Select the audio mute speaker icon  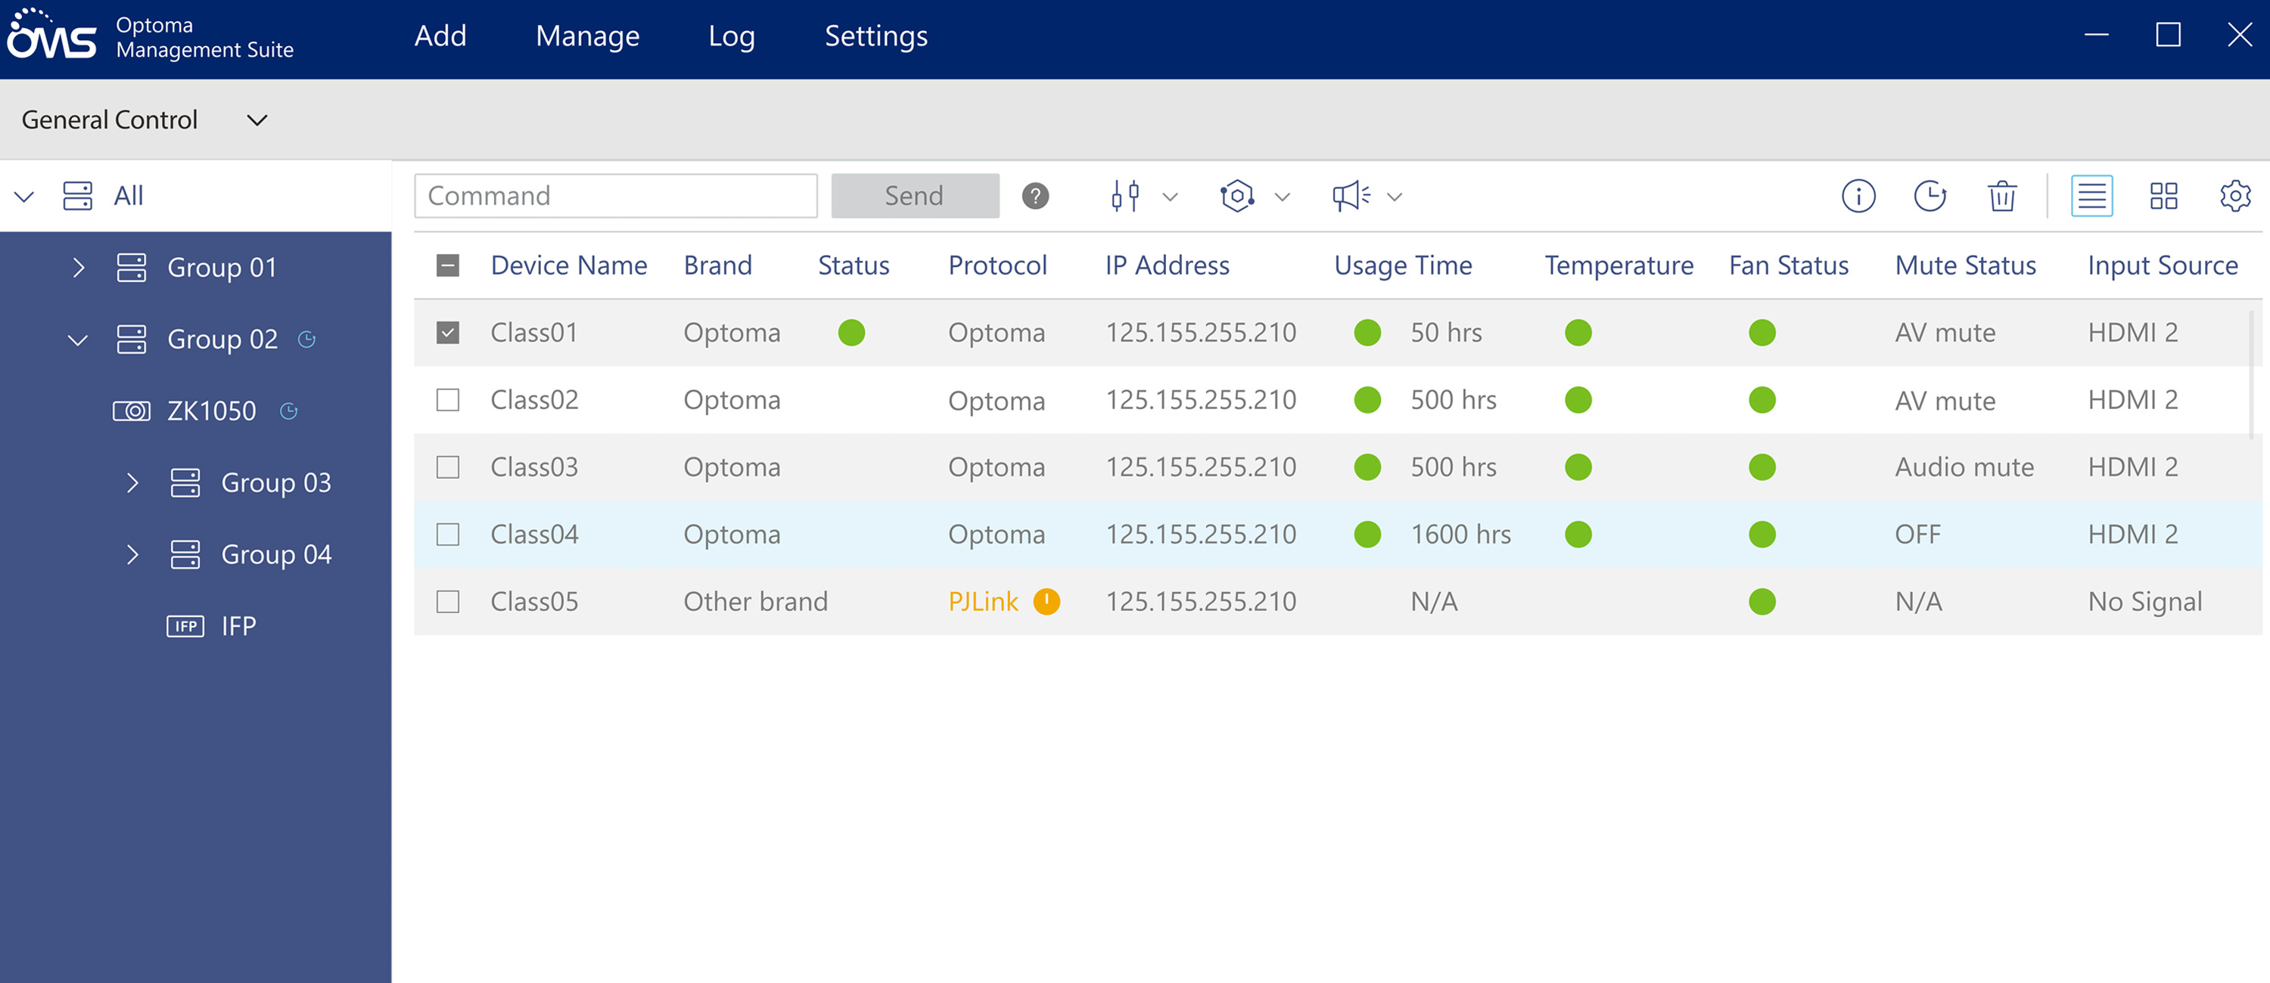(1350, 196)
